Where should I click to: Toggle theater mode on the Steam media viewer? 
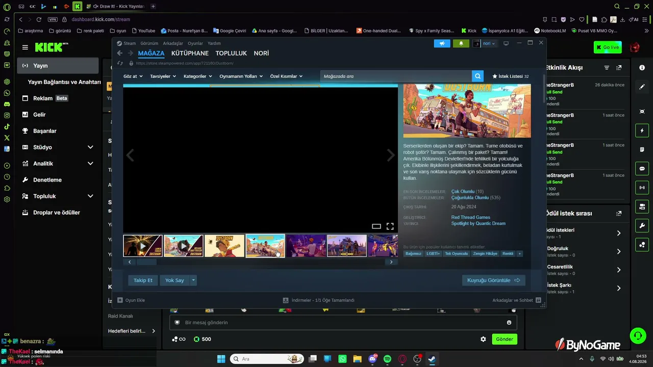[x=376, y=226]
